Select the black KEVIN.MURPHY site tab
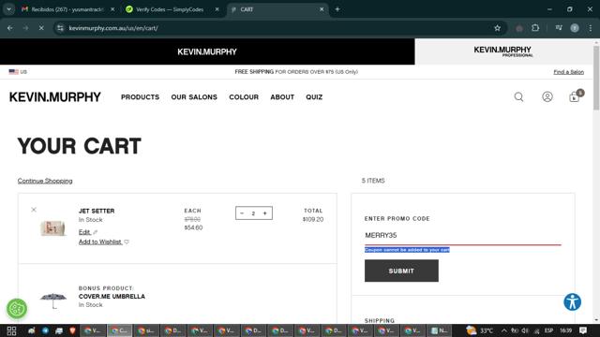 tap(207, 51)
